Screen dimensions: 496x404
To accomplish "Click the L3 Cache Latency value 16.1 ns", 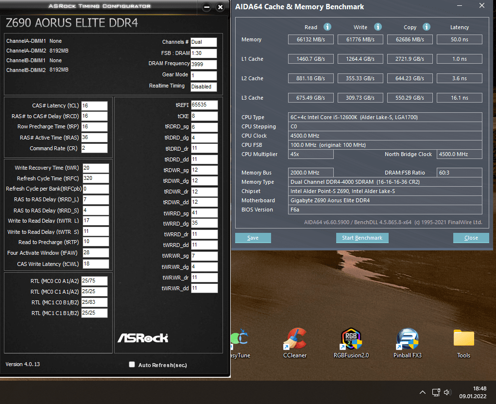I will tap(459, 98).
